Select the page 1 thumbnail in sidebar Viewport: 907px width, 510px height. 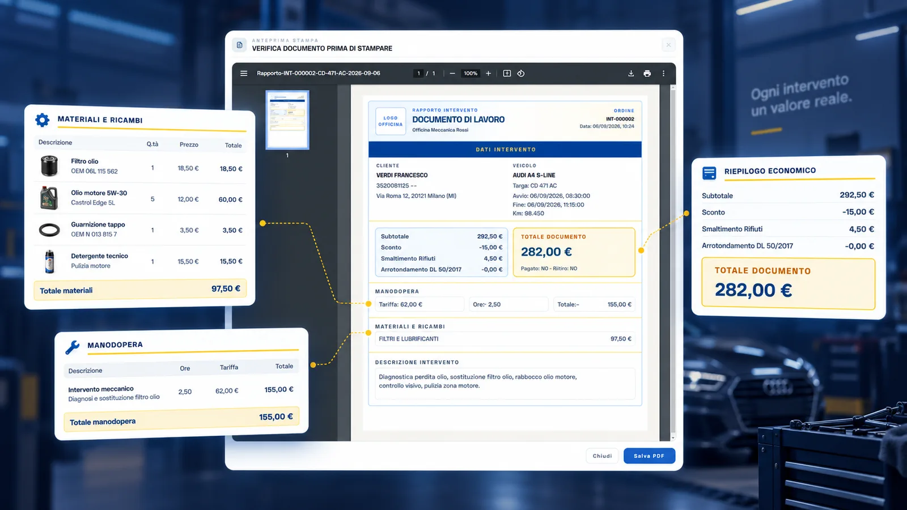287,120
